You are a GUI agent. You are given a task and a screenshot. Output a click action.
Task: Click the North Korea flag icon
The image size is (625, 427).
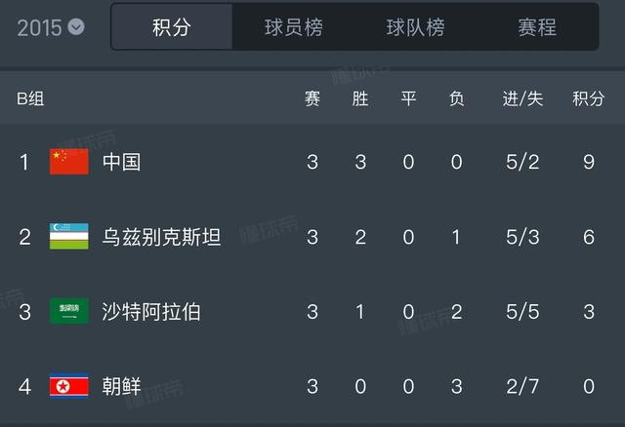(69, 387)
